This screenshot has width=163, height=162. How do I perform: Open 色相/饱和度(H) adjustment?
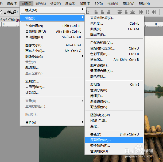click(114, 48)
